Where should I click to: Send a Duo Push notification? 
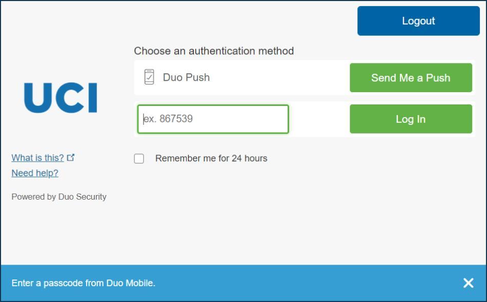coord(411,78)
